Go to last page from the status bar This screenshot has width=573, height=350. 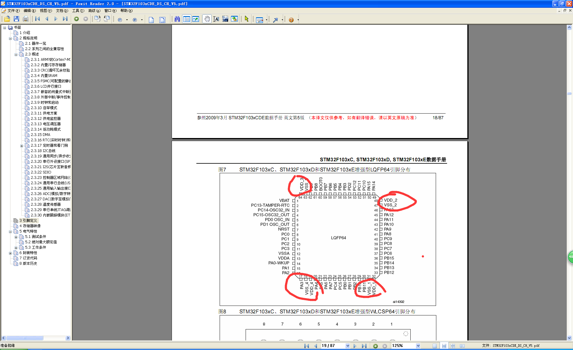364,346
